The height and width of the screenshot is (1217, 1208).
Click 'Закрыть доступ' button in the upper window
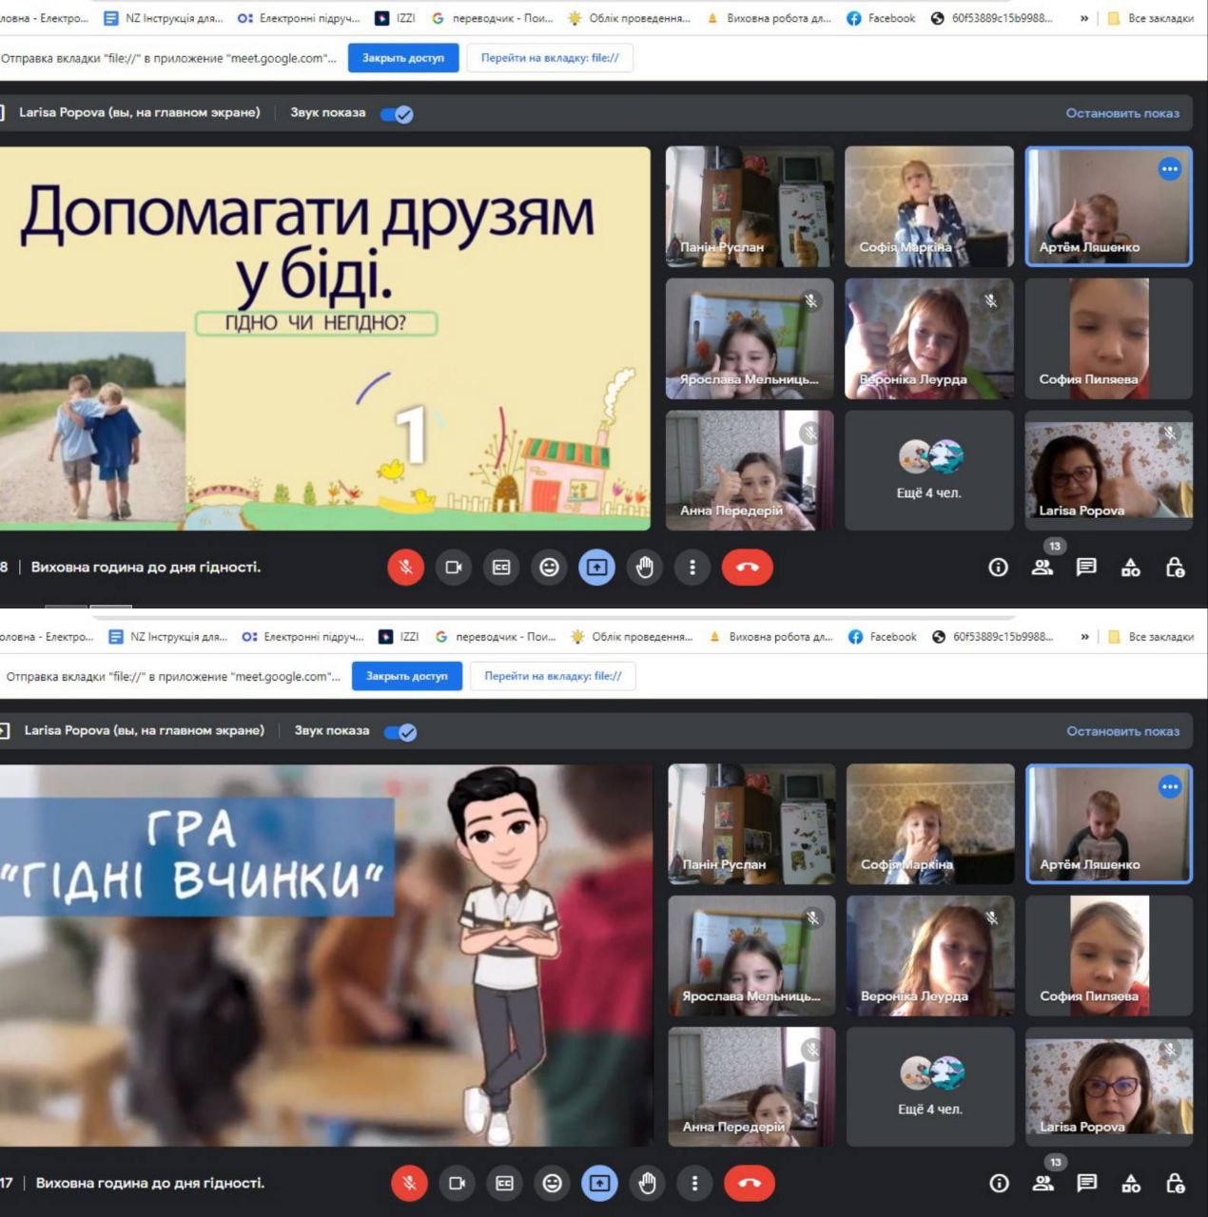[x=403, y=58]
